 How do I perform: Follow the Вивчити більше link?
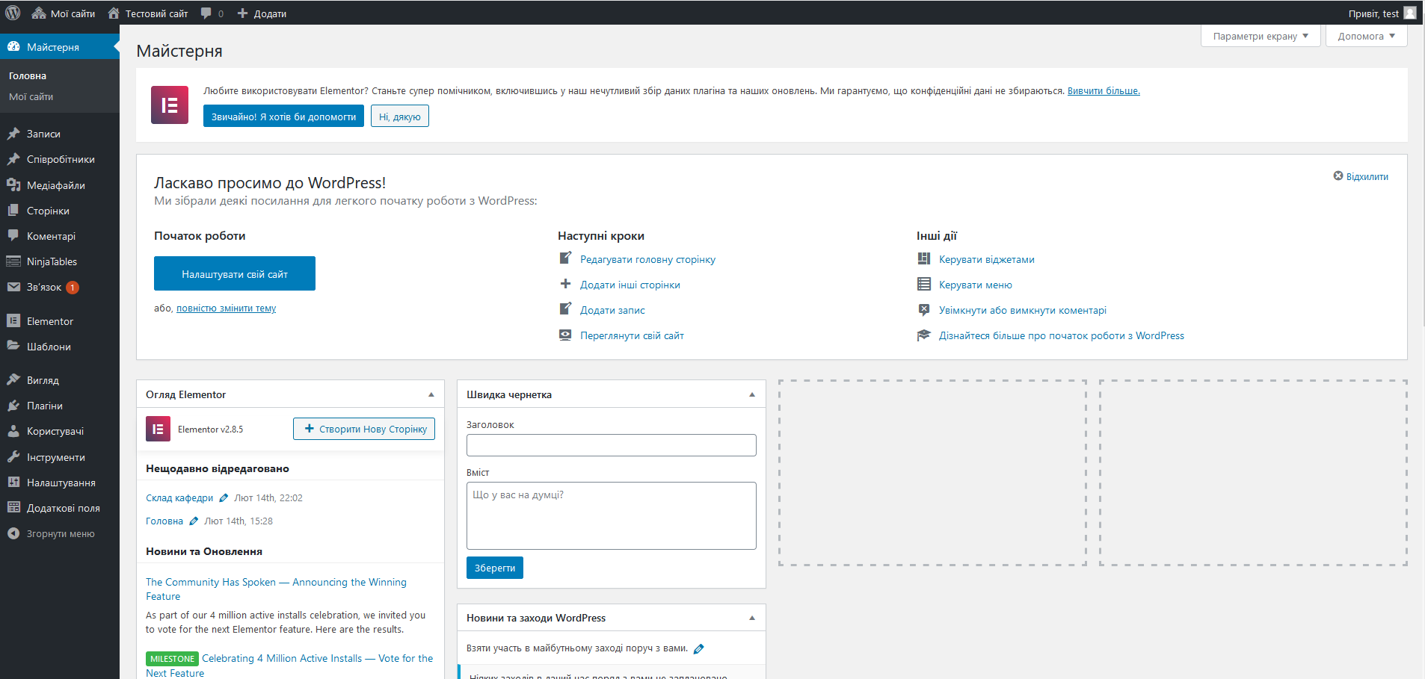1104,90
